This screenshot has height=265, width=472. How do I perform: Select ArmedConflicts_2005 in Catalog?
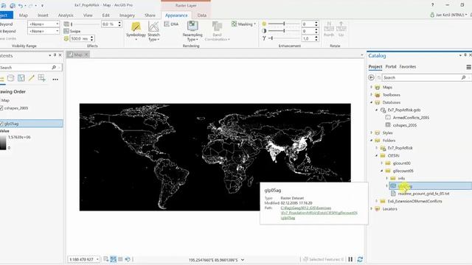[x=411, y=118]
